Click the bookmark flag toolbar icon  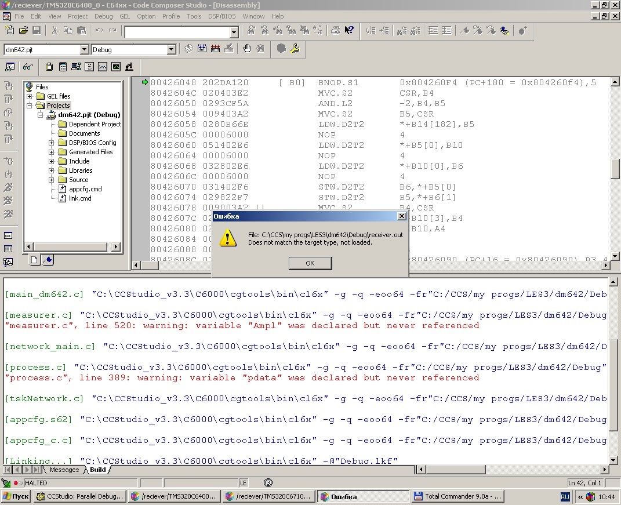point(464,31)
